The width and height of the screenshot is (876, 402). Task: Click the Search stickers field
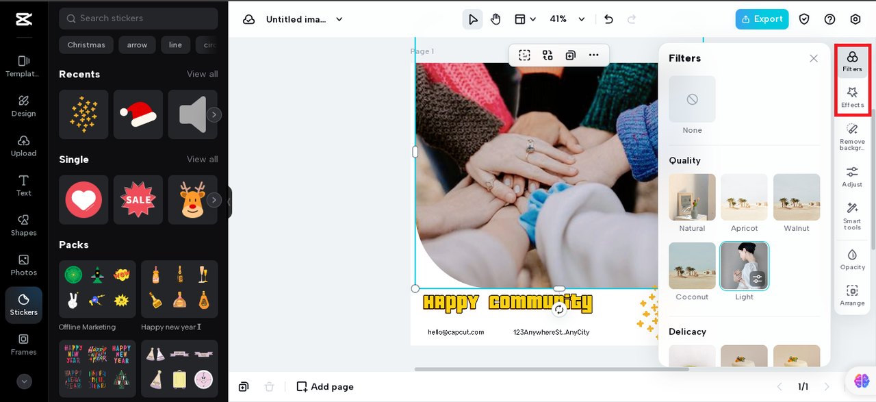138,18
